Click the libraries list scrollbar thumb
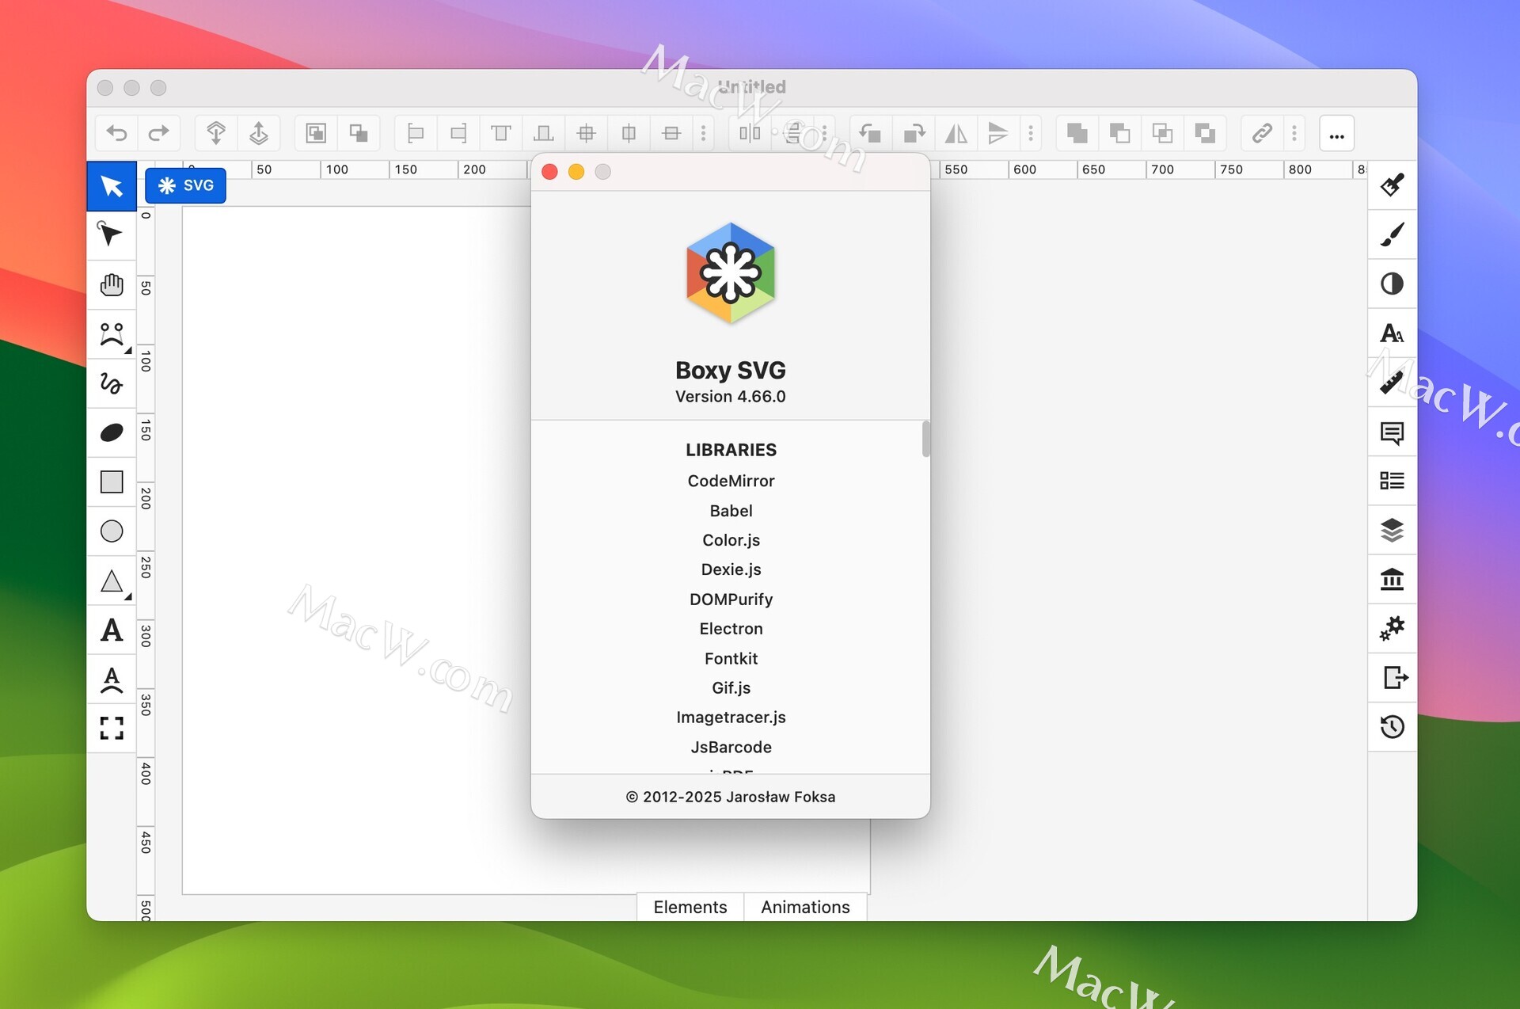Image resolution: width=1520 pixels, height=1009 pixels. tap(925, 440)
